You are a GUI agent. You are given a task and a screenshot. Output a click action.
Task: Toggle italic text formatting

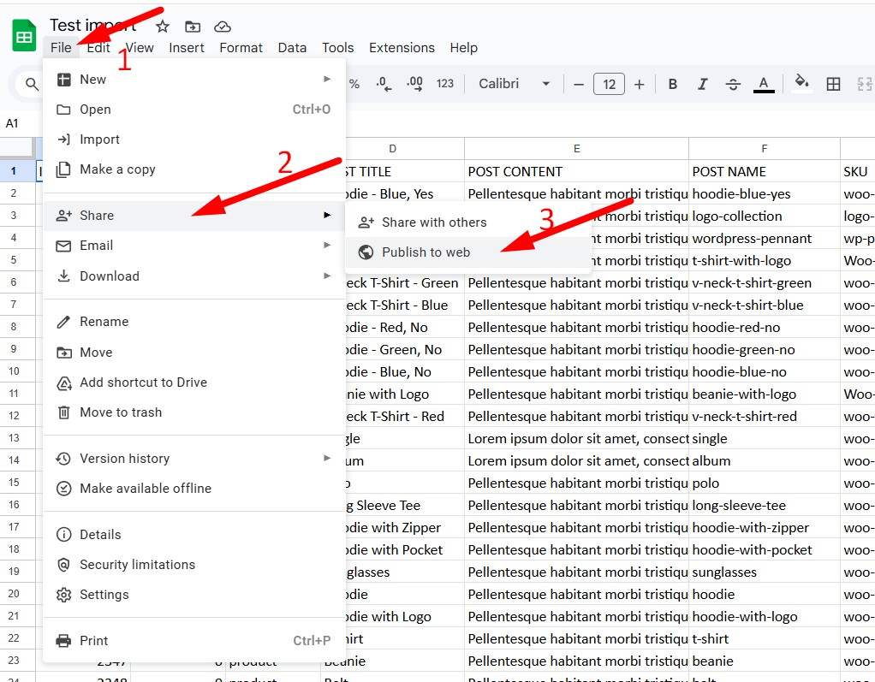click(x=703, y=84)
